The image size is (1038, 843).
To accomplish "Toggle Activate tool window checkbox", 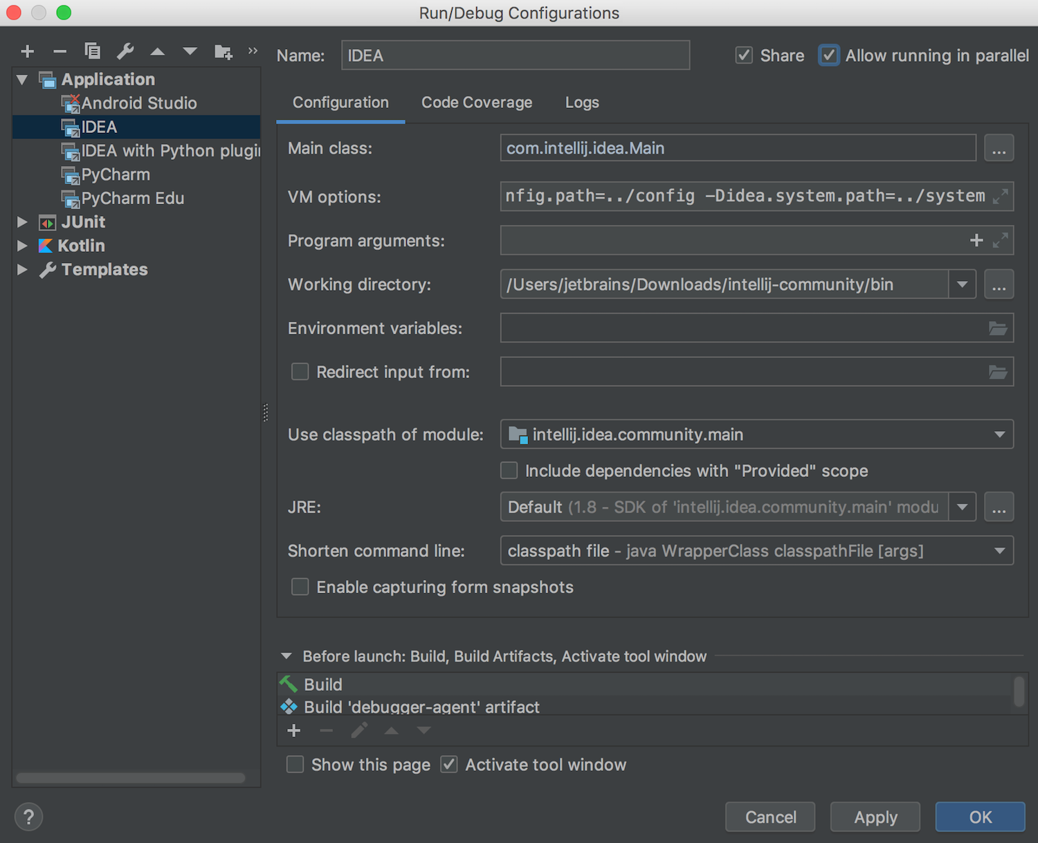I will pos(449,764).
